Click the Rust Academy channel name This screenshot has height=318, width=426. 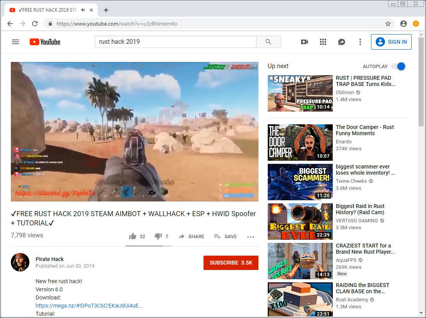click(352, 299)
